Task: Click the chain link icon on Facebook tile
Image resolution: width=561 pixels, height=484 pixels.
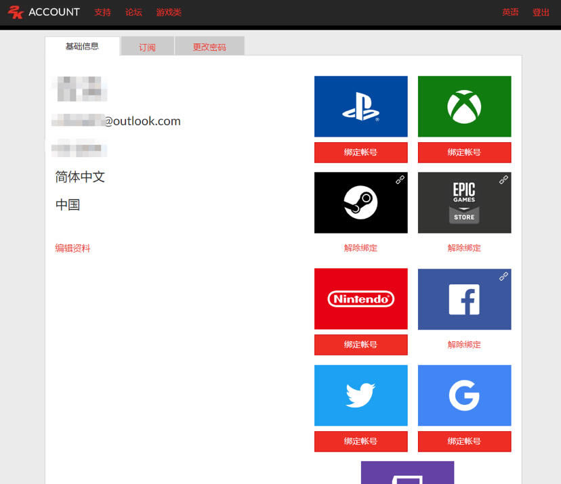Action: (x=504, y=276)
